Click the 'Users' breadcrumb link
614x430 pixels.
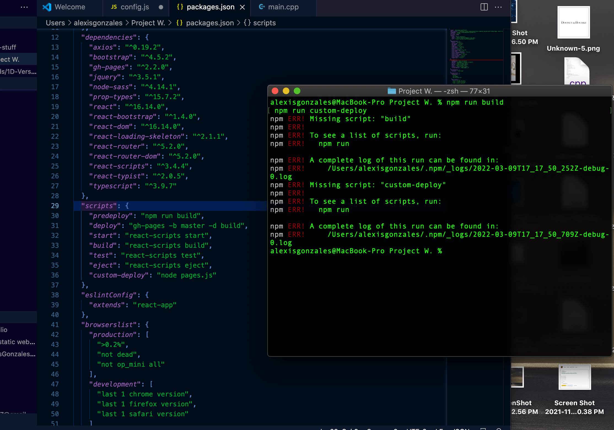(x=55, y=23)
